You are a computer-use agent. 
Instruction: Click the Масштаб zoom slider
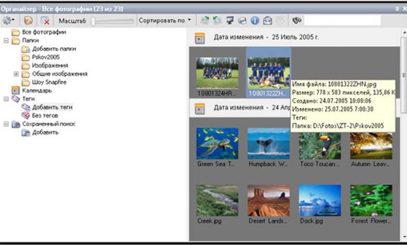click(112, 21)
